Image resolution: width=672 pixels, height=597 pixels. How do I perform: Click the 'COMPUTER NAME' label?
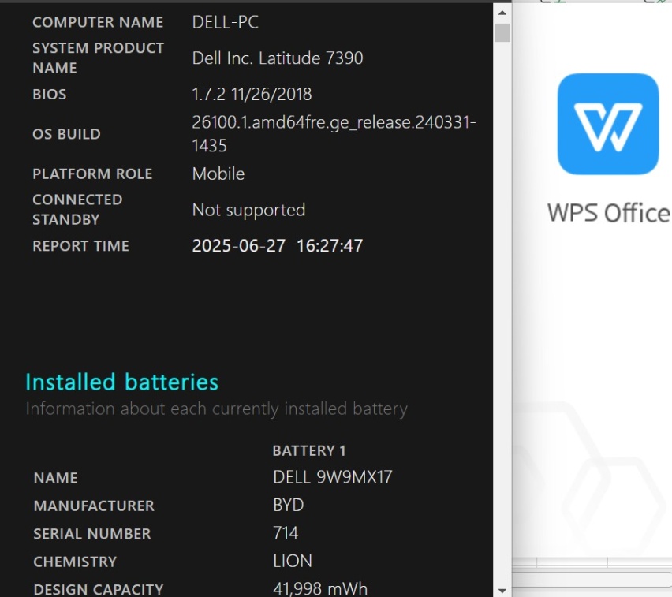pyautogui.click(x=98, y=22)
